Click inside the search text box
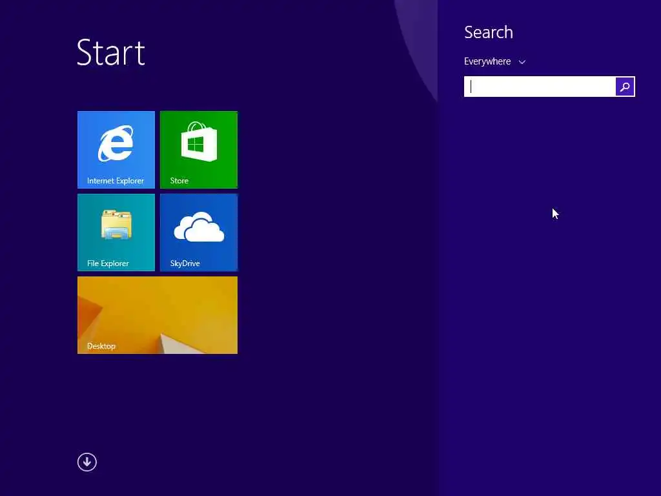This screenshot has width=661, height=496. [x=540, y=87]
